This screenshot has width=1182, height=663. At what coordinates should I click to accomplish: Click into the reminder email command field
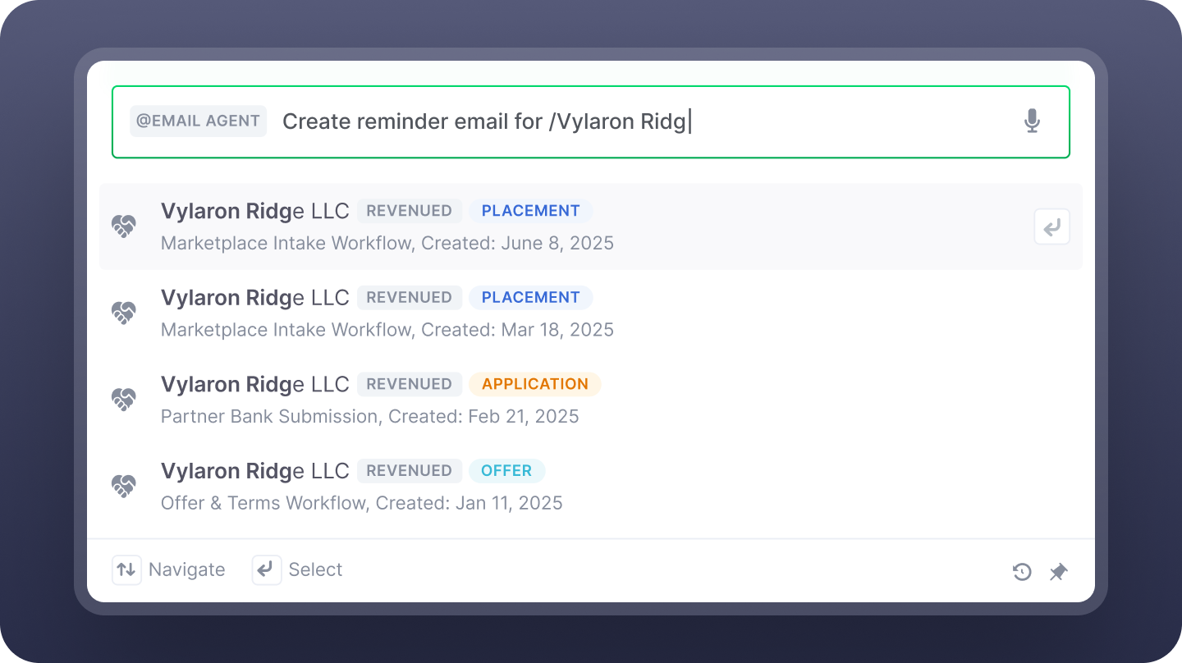click(x=591, y=122)
